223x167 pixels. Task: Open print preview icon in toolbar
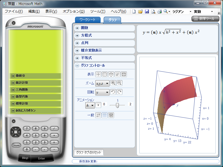(x=153, y=11)
